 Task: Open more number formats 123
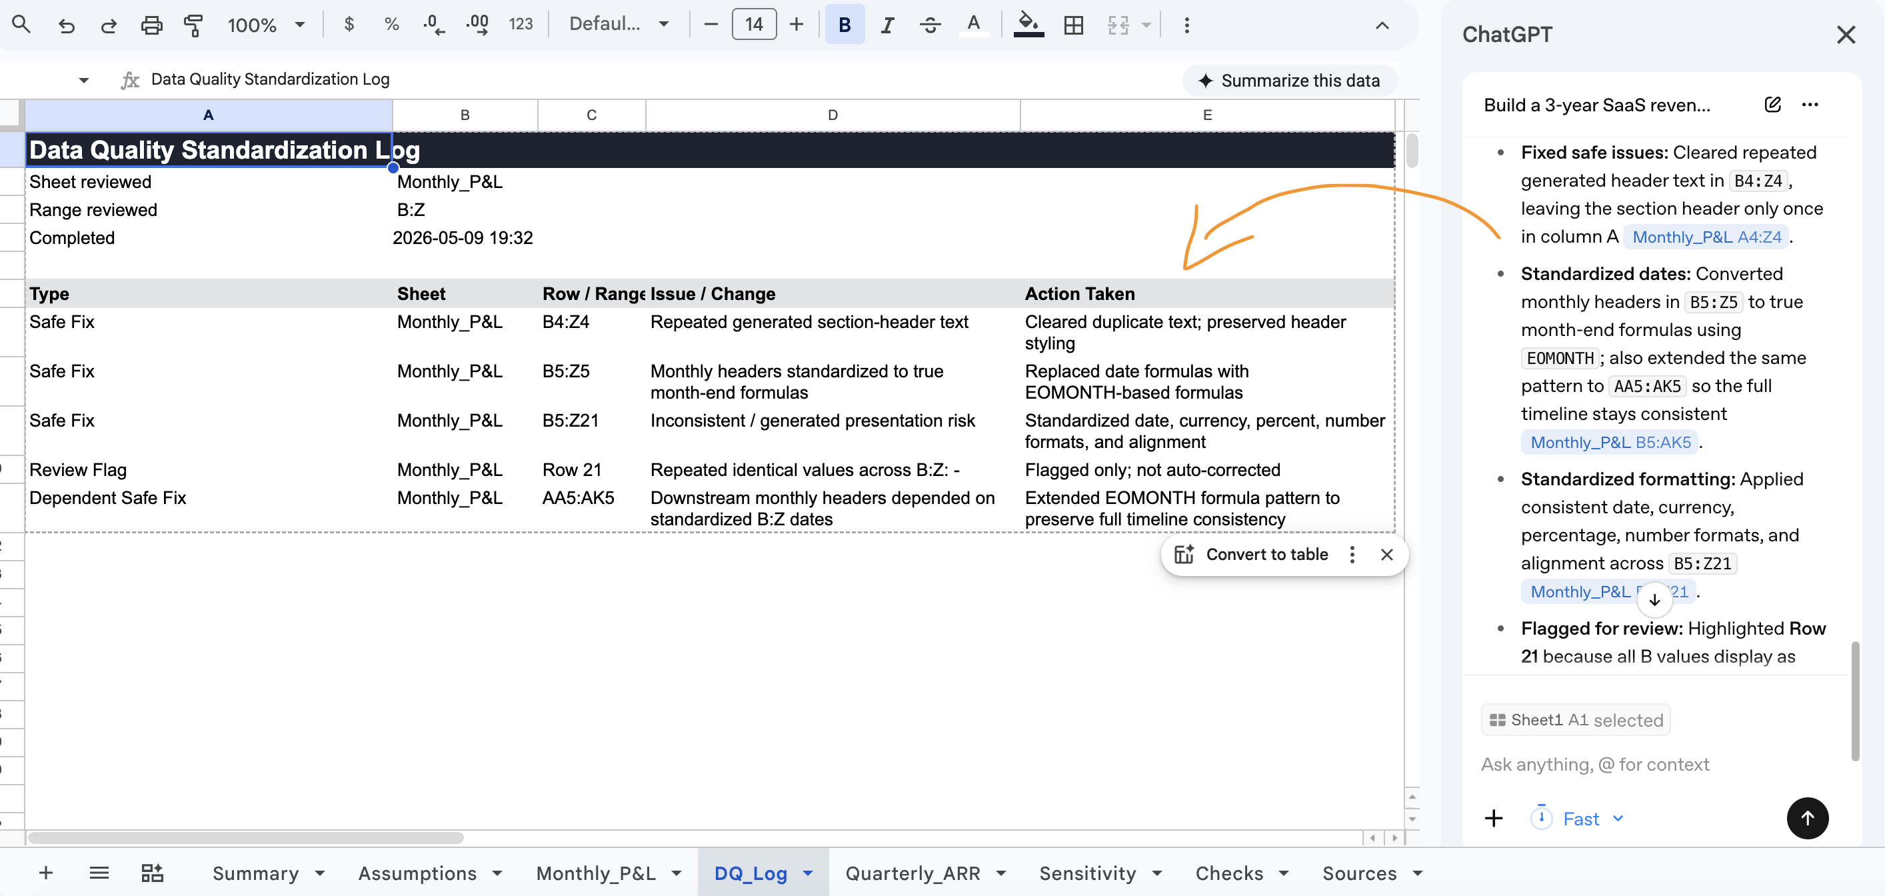pos(521,25)
